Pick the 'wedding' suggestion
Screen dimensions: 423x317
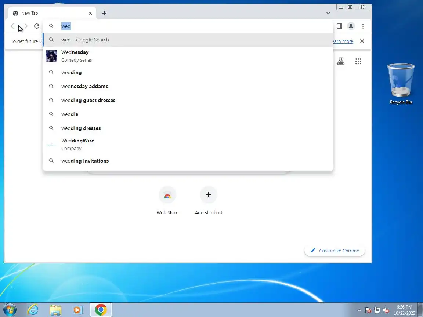pyautogui.click(x=188, y=73)
